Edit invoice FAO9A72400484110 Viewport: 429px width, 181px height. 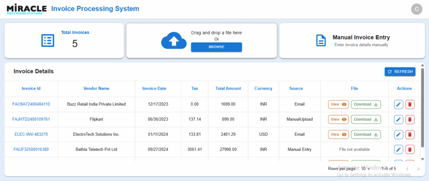tap(399, 104)
